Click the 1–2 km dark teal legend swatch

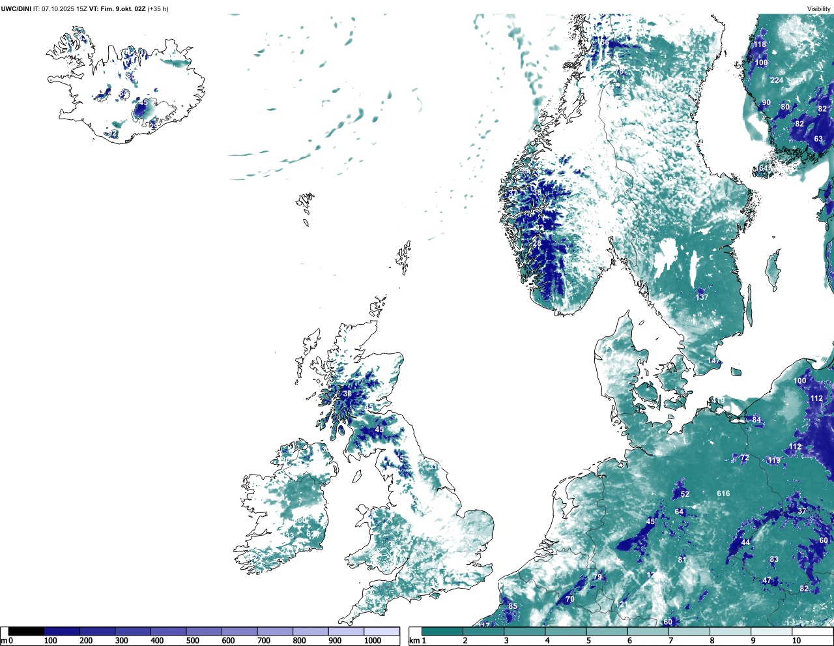[x=442, y=631]
